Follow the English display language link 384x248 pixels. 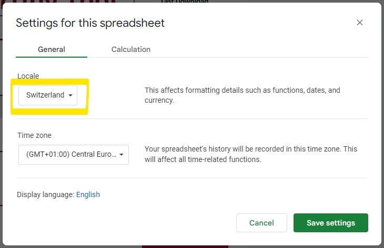(x=88, y=195)
